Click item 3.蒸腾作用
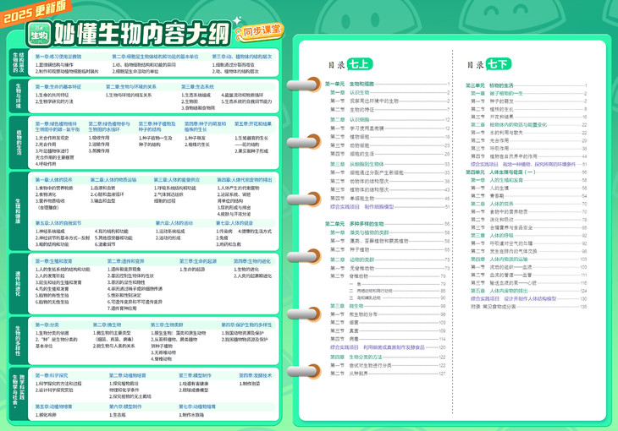The image size is (618, 431). (x=99, y=150)
